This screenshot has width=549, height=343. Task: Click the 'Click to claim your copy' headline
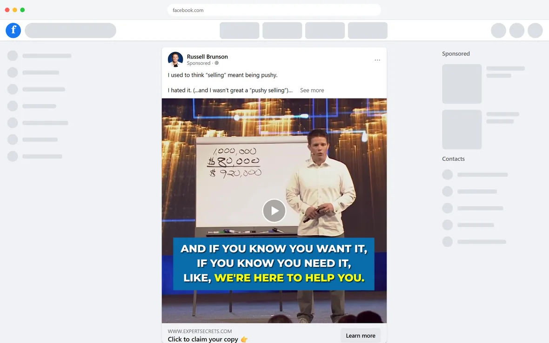pos(208,339)
